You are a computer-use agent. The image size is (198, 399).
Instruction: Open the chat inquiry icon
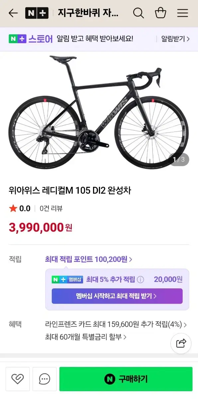click(45, 379)
